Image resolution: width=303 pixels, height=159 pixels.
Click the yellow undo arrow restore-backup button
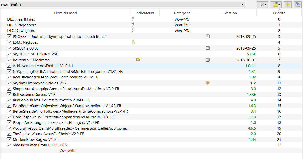pos(288,5)
